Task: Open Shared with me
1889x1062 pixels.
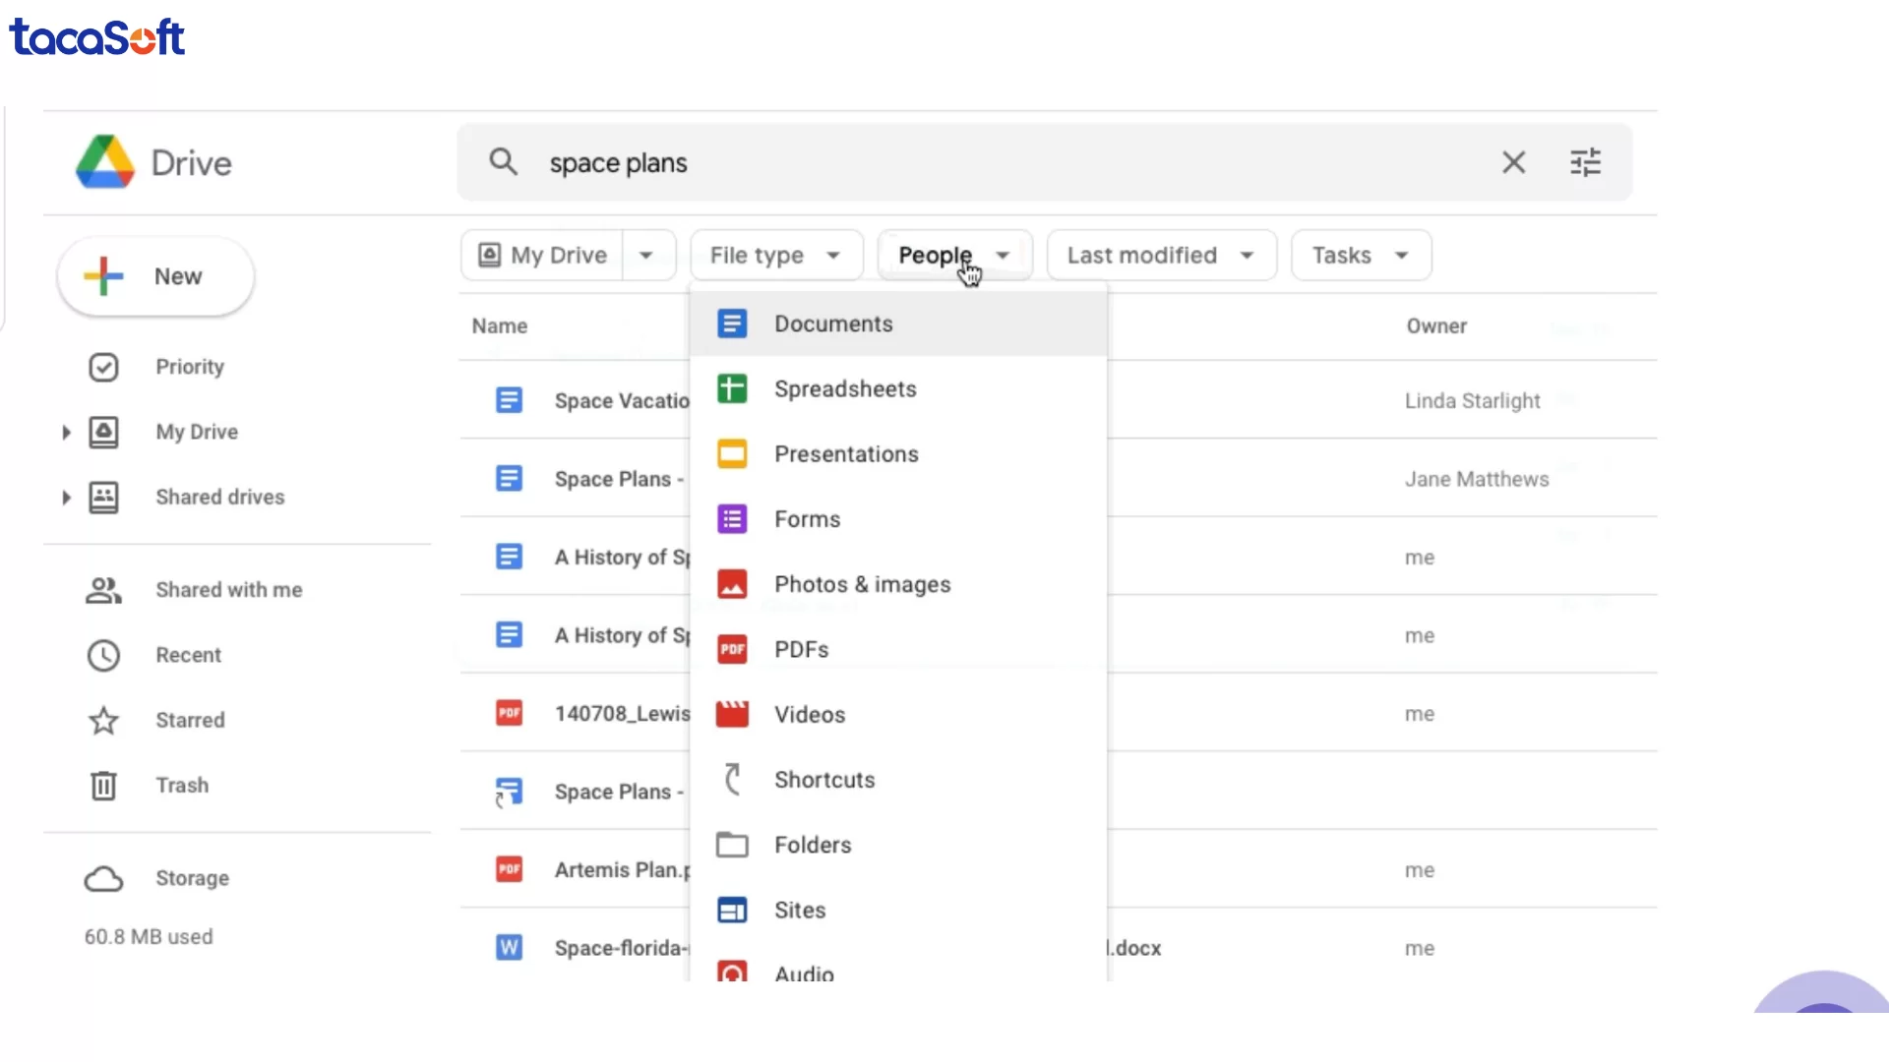Action: pyautogui.click(x=228, y=590)
